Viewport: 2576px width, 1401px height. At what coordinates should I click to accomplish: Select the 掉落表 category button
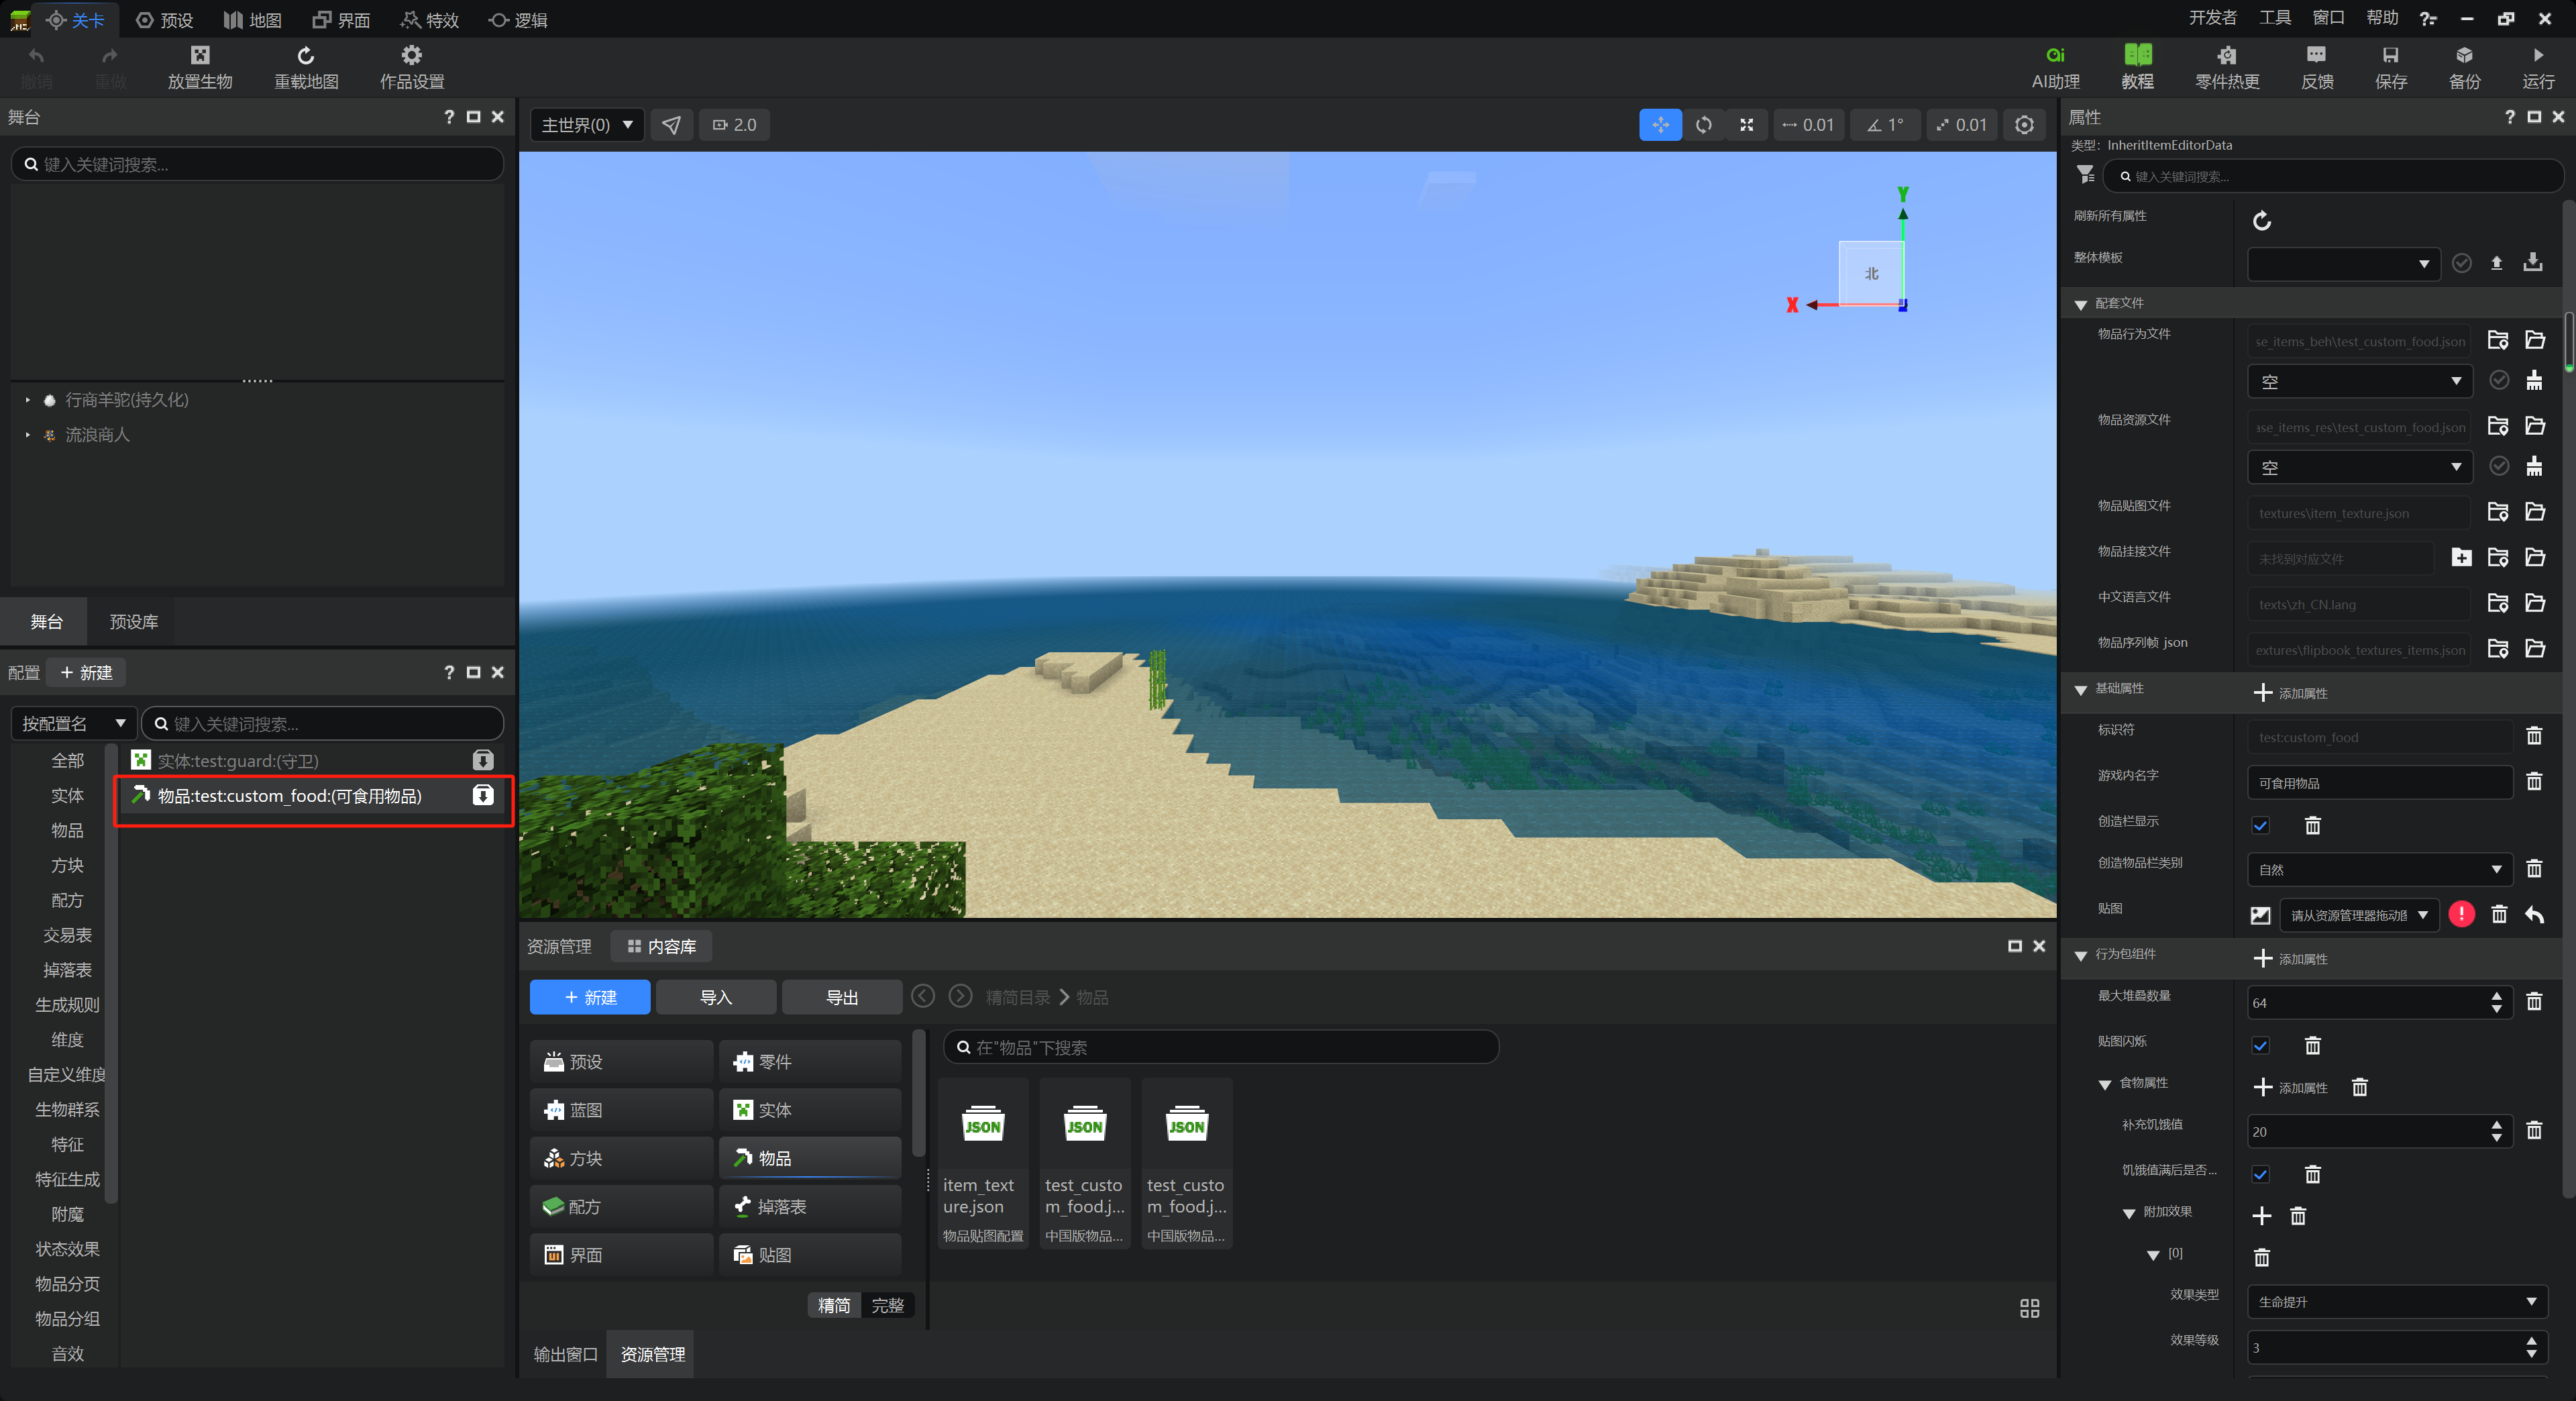[810, 1207]
